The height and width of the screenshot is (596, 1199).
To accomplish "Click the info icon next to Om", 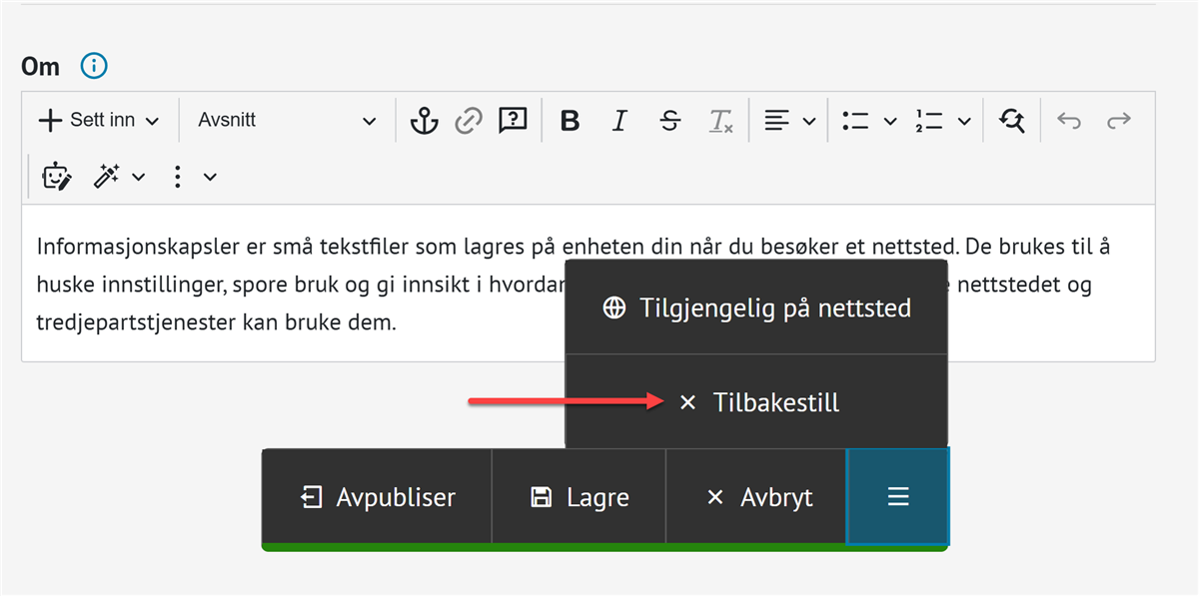I will [93, 67].
